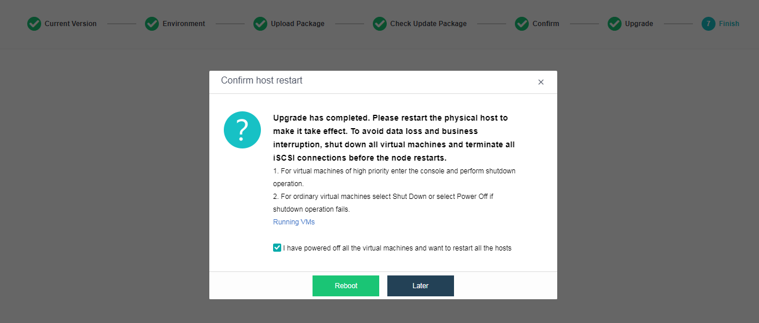
Task: Uncheck the powered off all VMs checkbox
Action: point(277,248)
